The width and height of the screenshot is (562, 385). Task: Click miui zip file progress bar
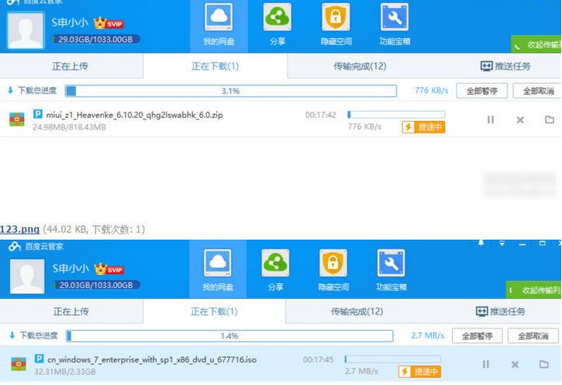coord(396,114)
